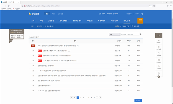
Task: Click the browser back arrow
Action: click(2, 6)
